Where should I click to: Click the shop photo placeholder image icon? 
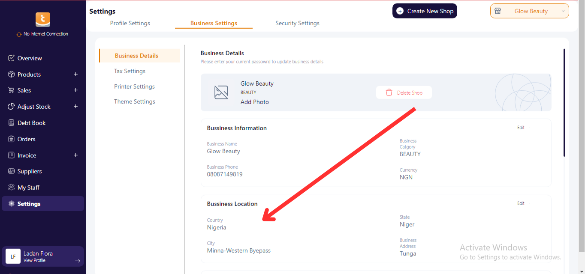click(221, 92)
